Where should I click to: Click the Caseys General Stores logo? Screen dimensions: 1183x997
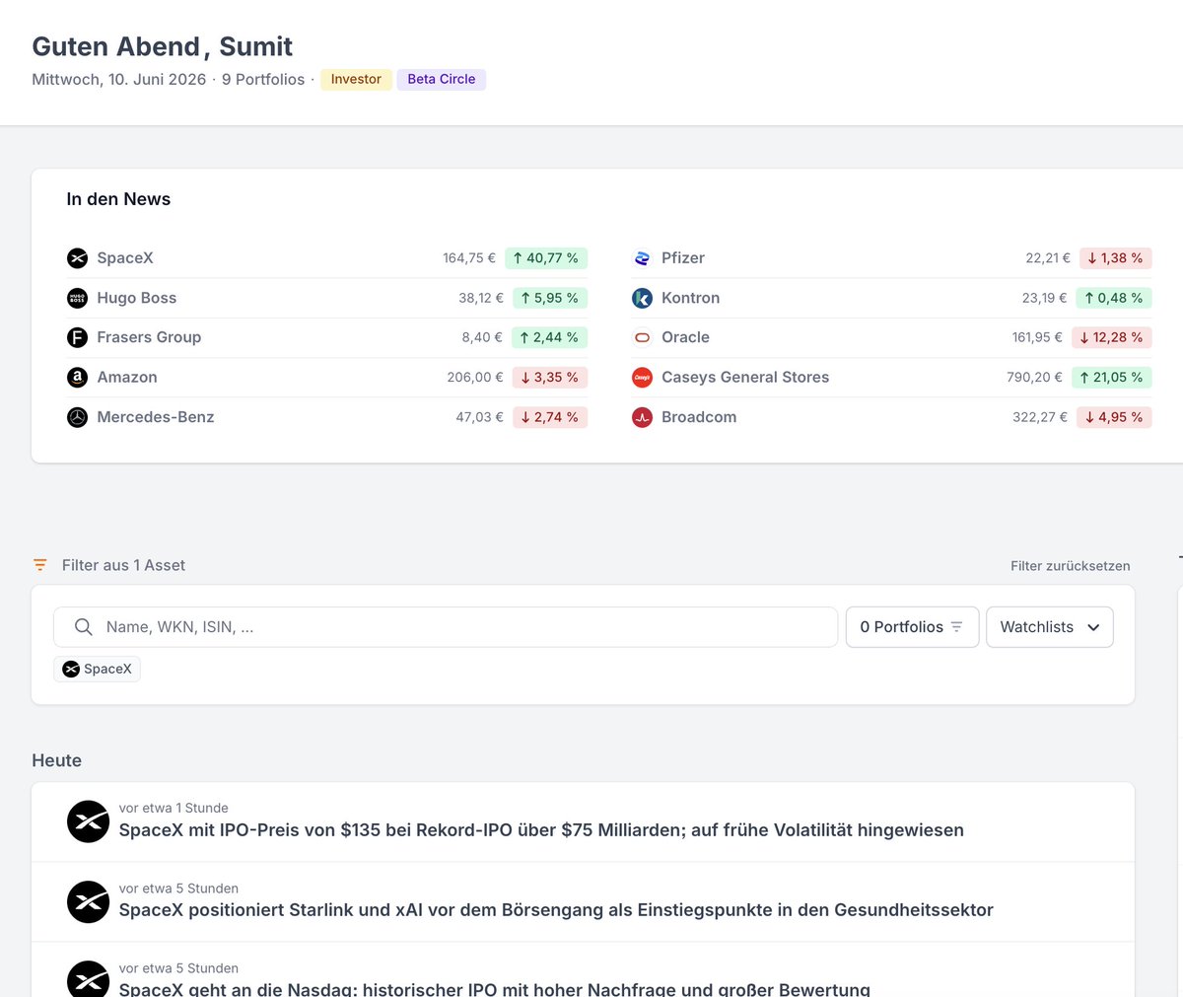click(x=642, y=378)
